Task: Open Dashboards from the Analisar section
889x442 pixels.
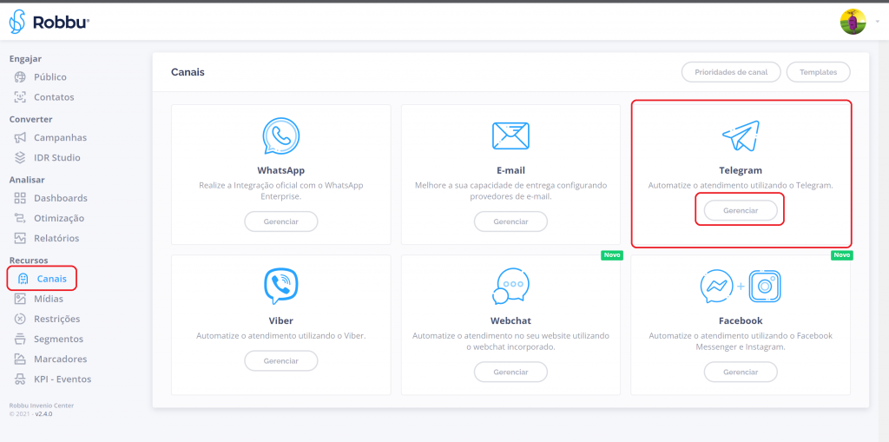Action: click(x=60, y=198)
